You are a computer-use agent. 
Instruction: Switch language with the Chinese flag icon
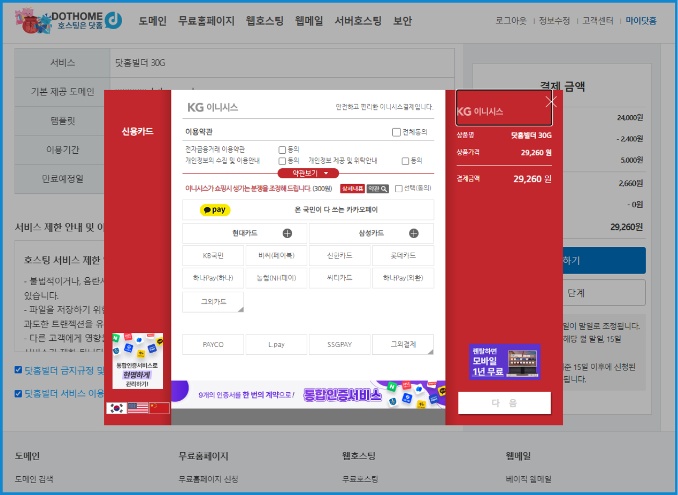pos(159,408)
